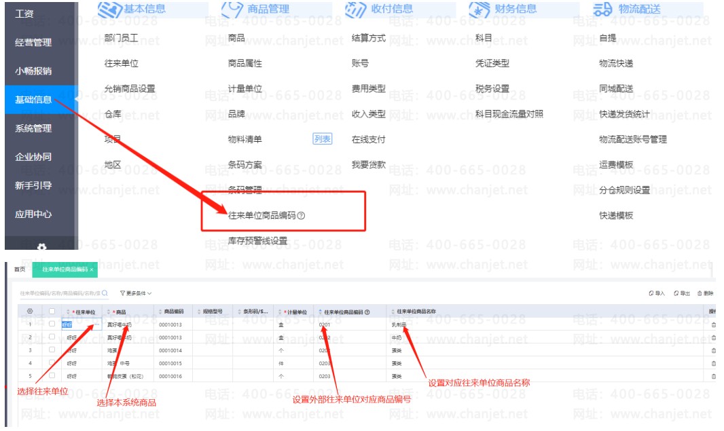Click the 物流配送 truck header icon

602,10
